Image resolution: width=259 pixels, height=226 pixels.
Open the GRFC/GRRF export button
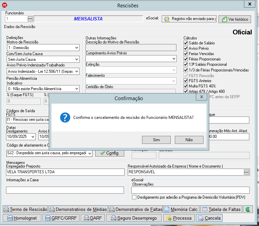61,218
